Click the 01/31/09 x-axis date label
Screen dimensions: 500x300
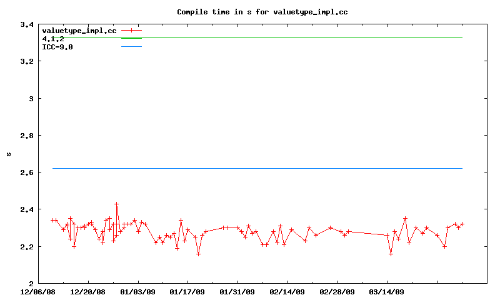(237, 291)
